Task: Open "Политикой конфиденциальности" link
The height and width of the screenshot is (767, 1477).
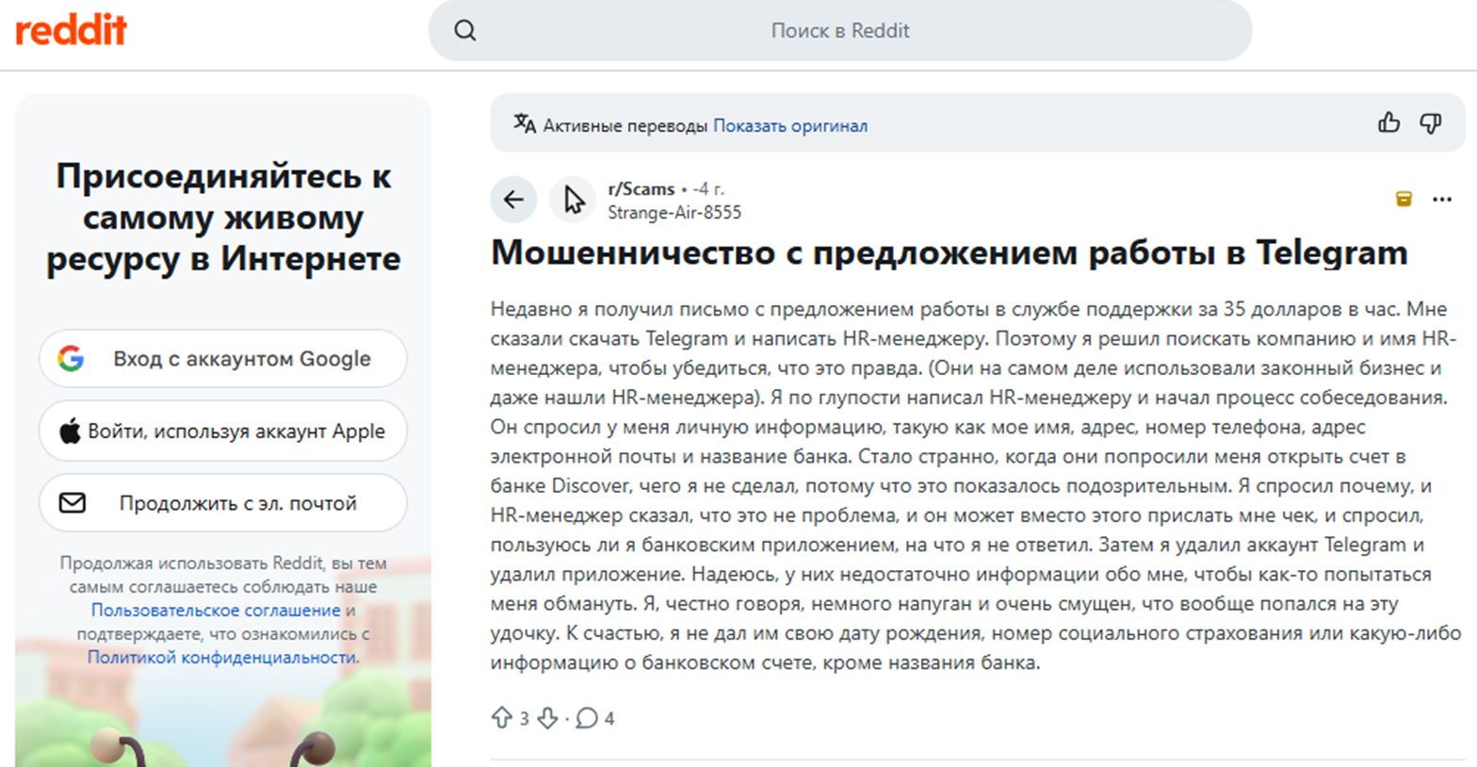Action: point(222,657)
